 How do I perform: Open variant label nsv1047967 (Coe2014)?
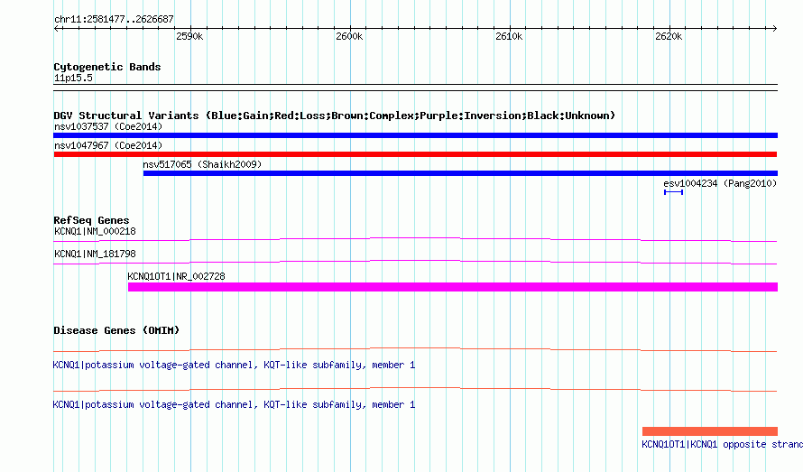point(108,145)
